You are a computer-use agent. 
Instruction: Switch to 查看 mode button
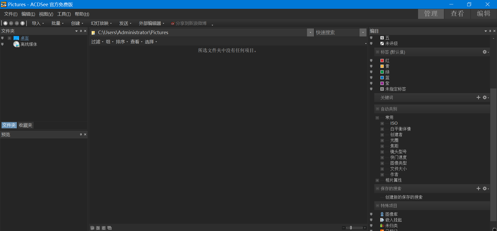point(457,14)
